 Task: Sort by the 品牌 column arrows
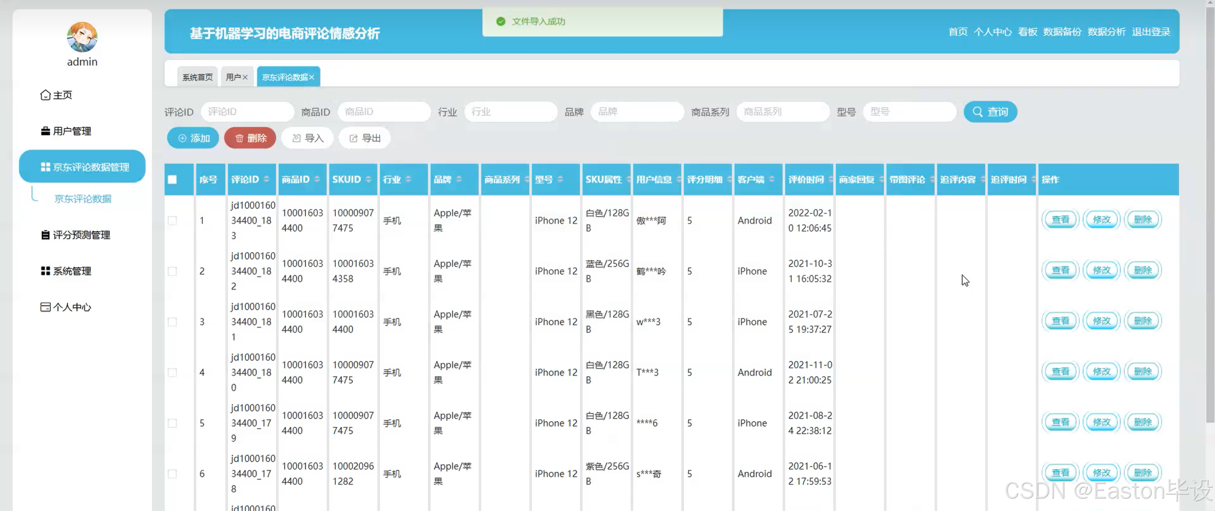(x=459, y=179)
